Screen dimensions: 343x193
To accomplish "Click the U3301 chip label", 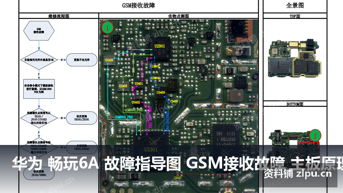I will (151, 150).
